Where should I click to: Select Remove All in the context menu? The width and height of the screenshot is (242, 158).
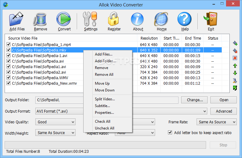pos(104,75)
